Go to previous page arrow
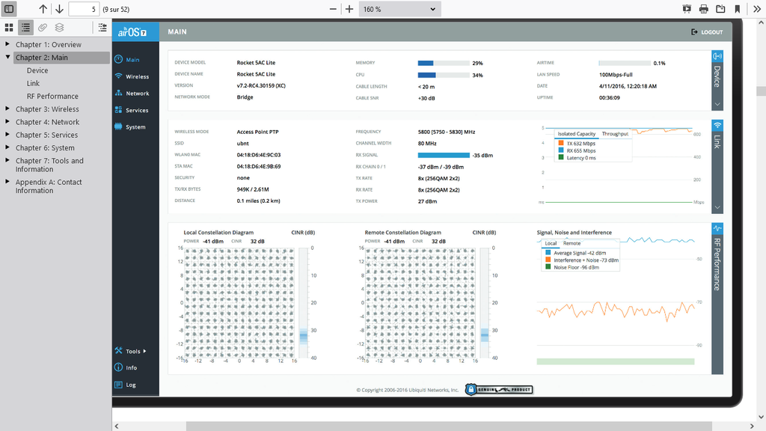 coord(43,9)
